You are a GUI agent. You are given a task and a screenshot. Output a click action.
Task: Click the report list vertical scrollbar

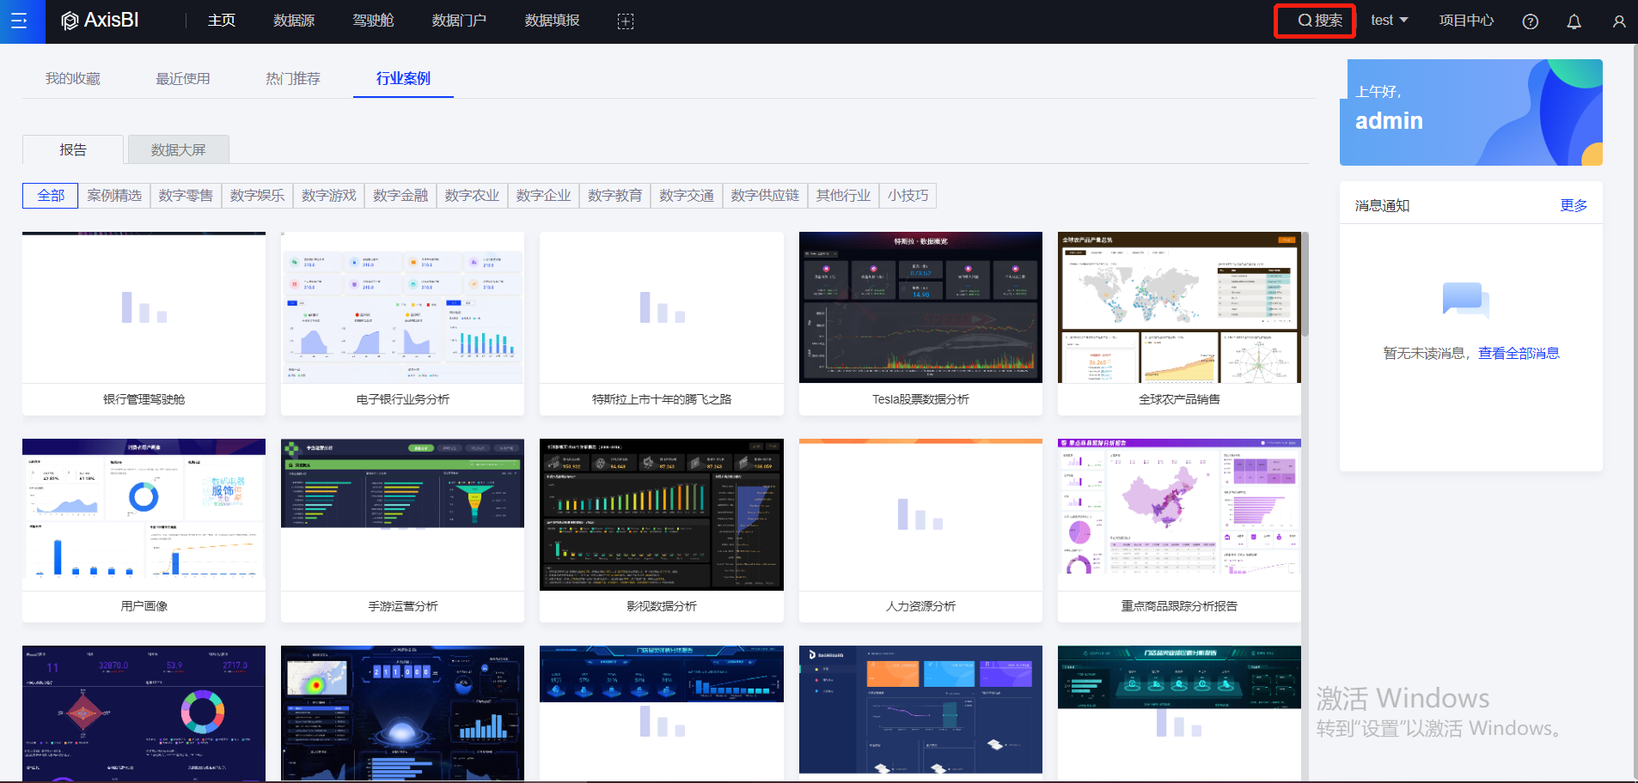[x=1305, y=284]
